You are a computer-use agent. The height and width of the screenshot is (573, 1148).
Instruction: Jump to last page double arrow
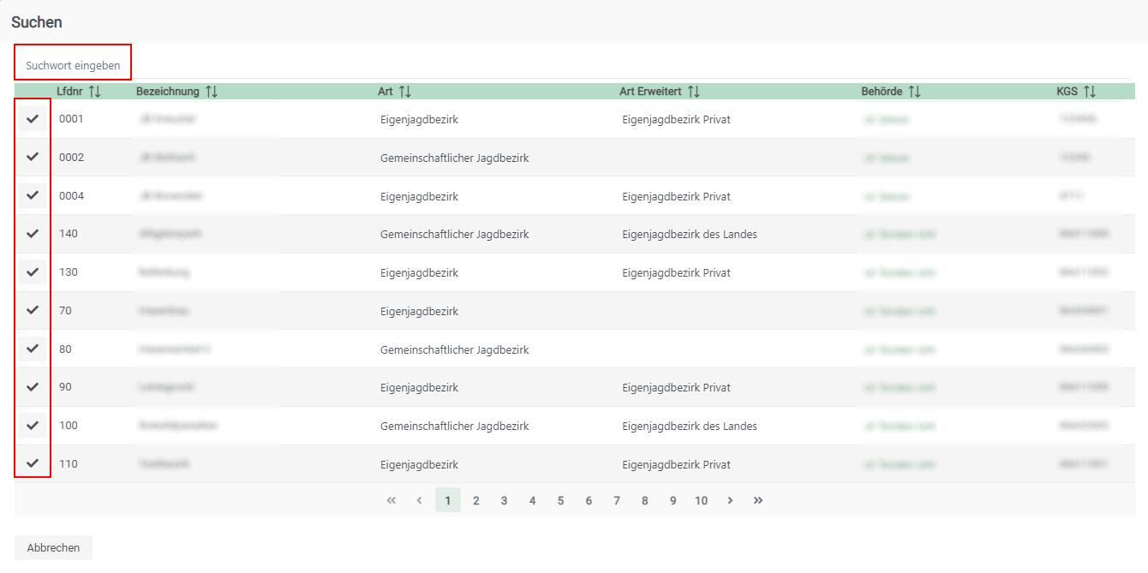pyautogui.click(x=758, y=500)
